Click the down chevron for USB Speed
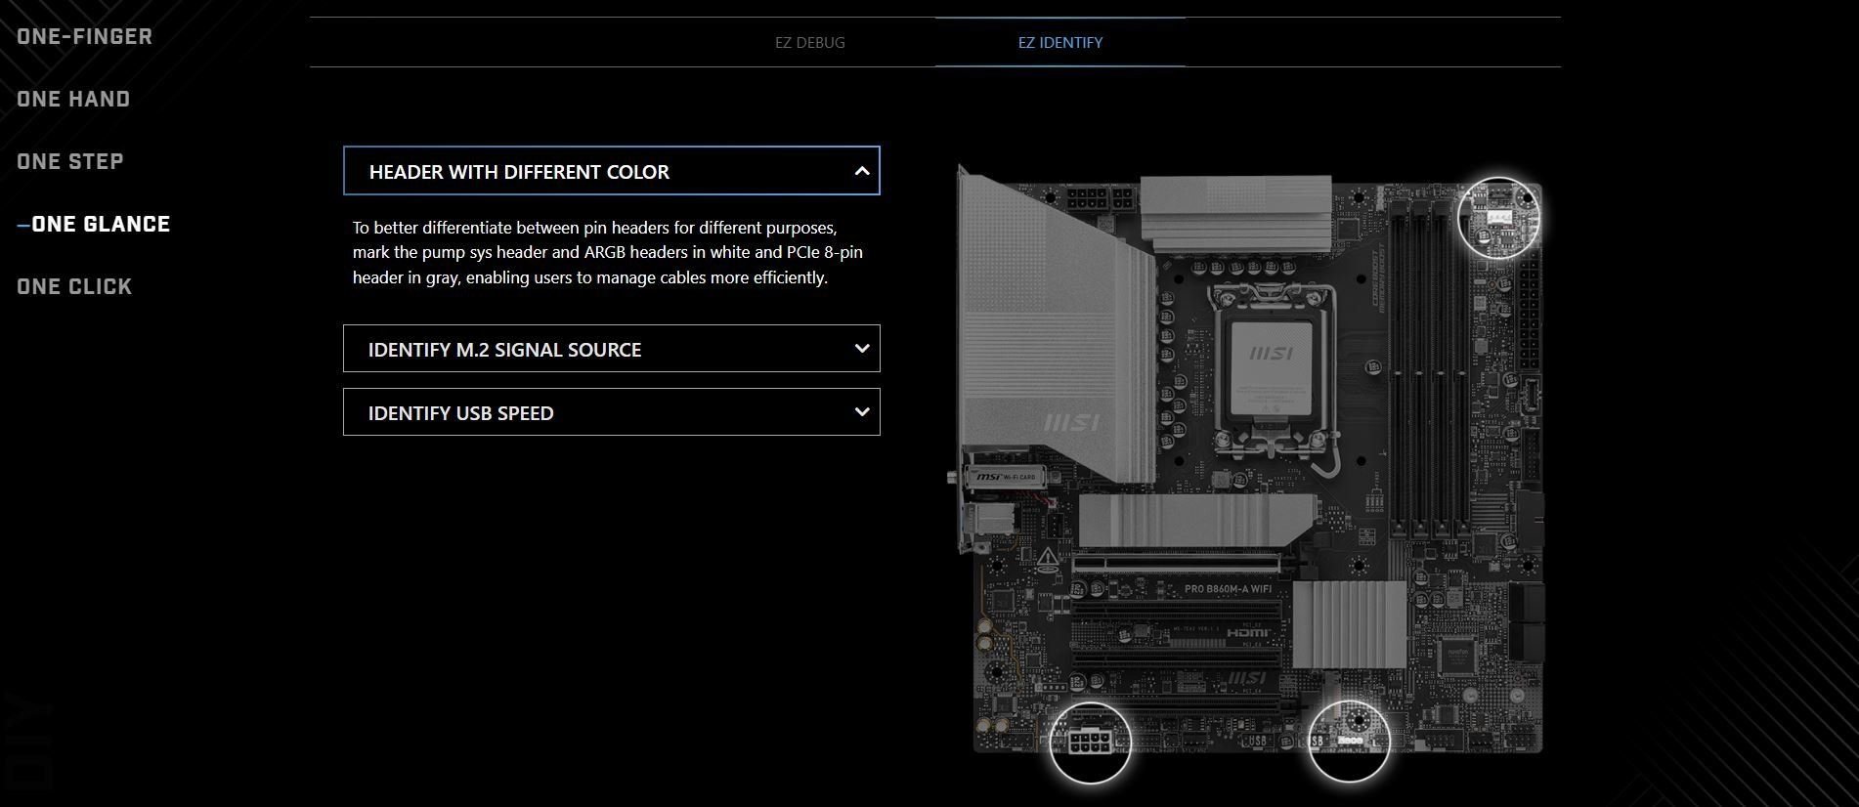The width and height of the screenshot is (1859, 807). click(861, 412)
